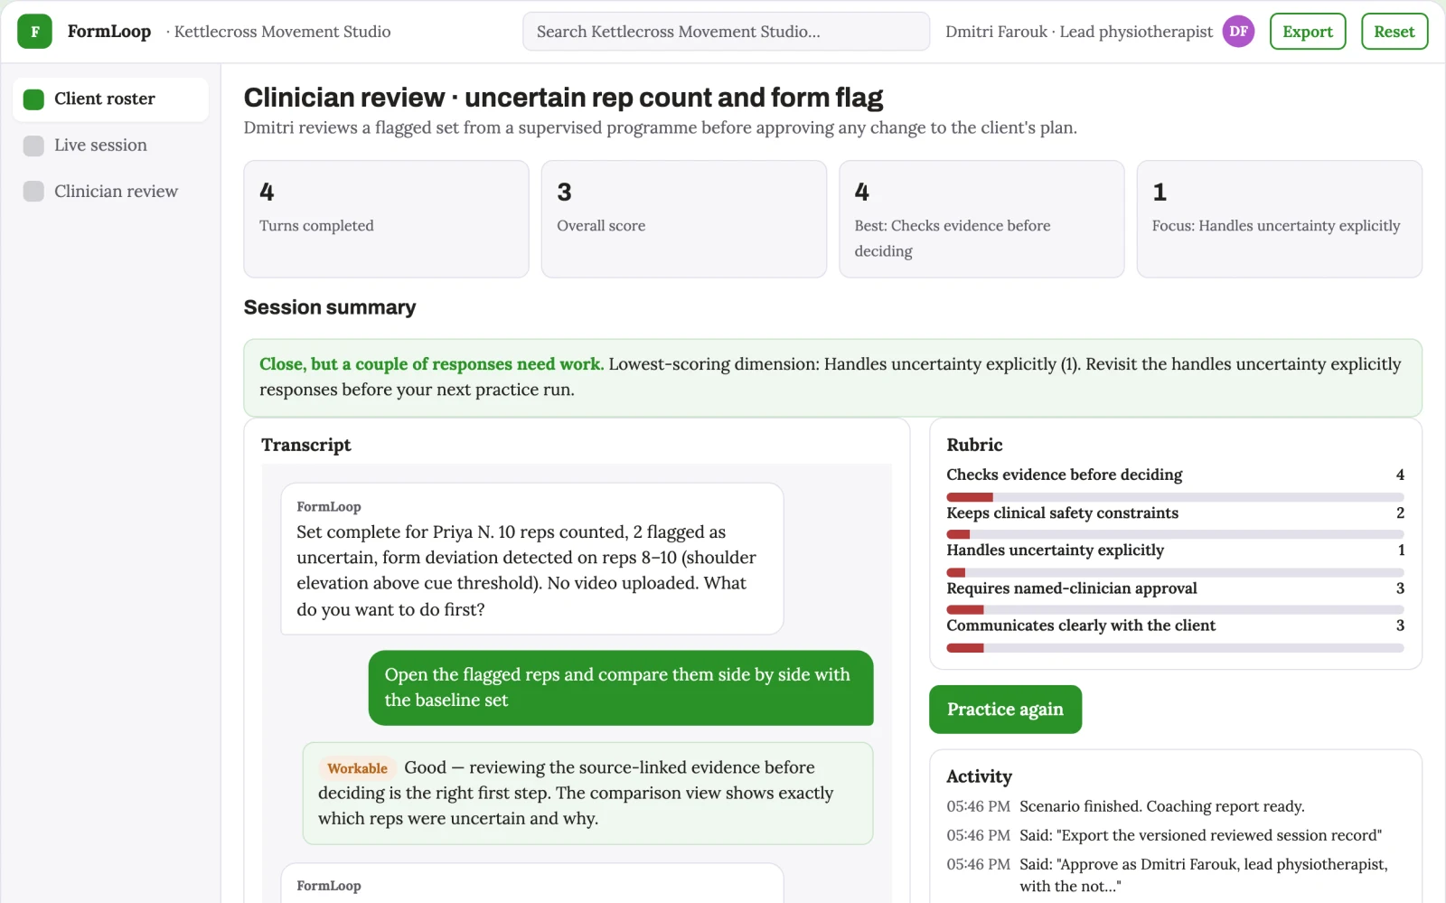Click the Kettlecross Movement Studio workspace name

tap(282, 32)
